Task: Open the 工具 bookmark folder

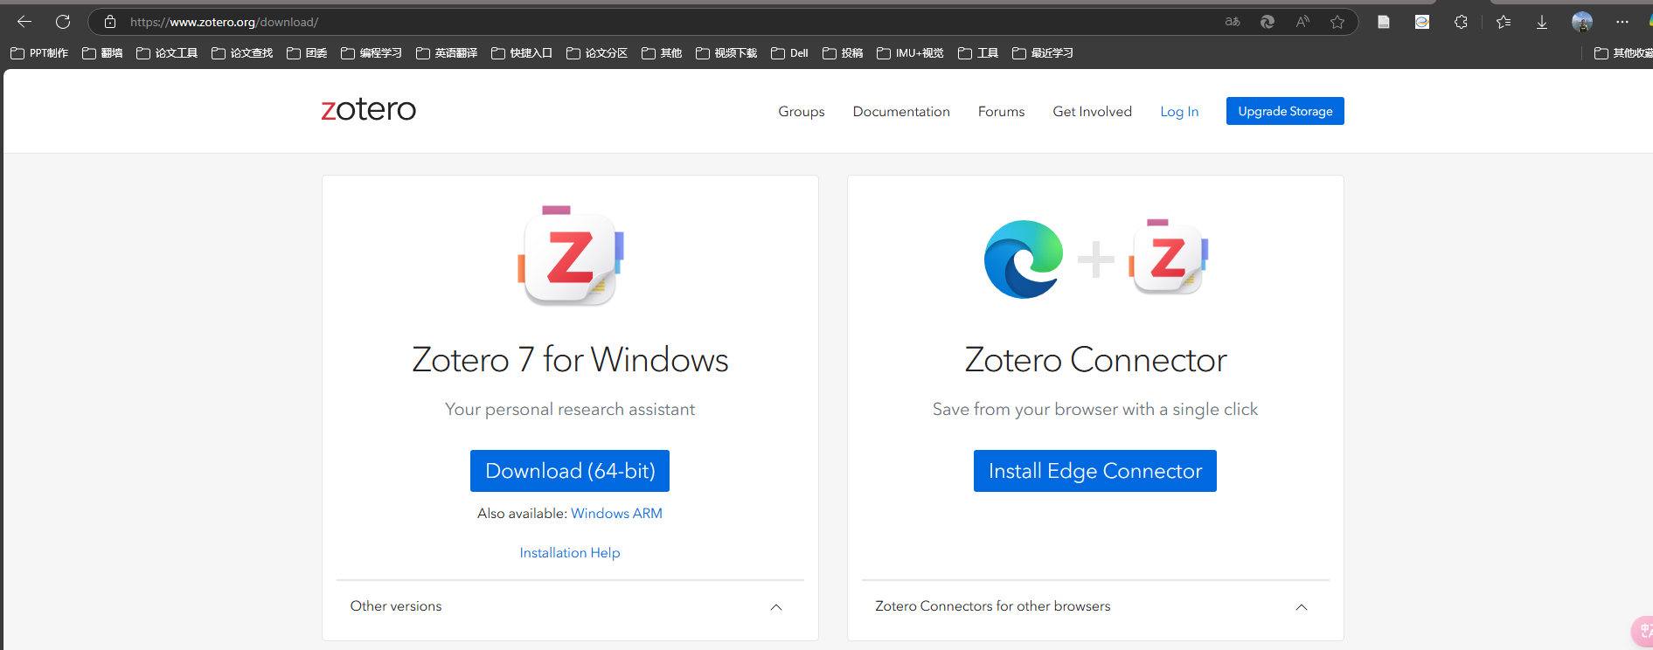Action: [x=978, y=53]
